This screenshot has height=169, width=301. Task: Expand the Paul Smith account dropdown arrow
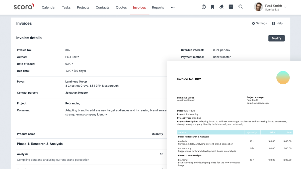(285, 7)
